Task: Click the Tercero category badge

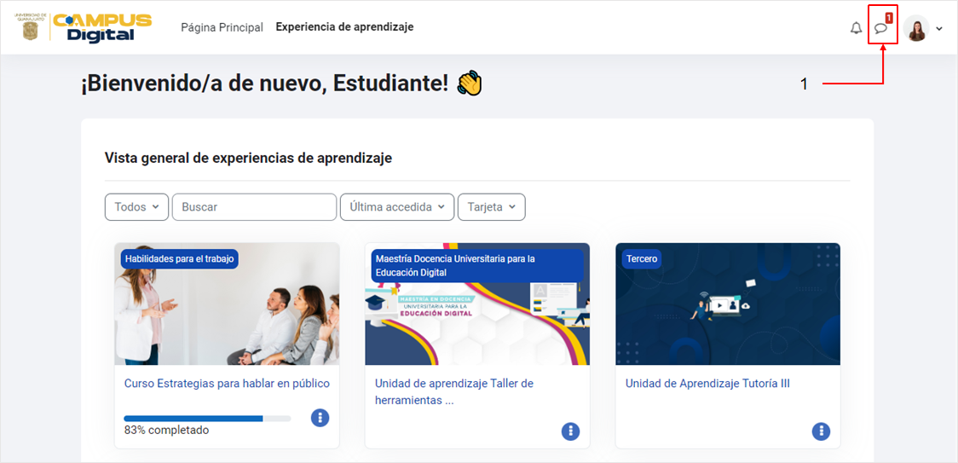Action: [642, 258]
